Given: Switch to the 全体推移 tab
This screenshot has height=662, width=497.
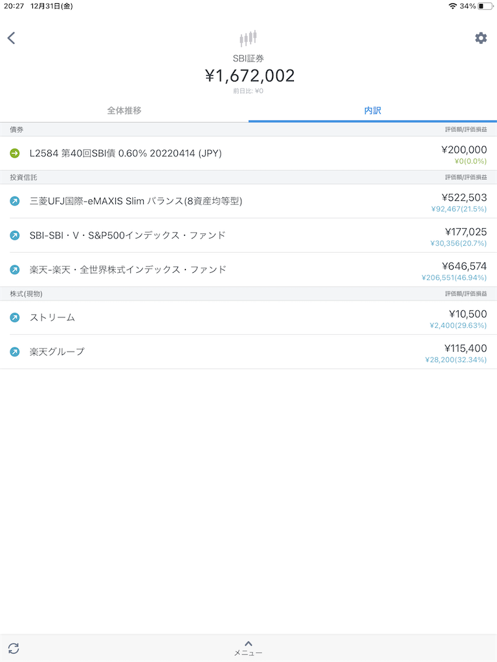Looking at the screenshot, I should [124, 111].
